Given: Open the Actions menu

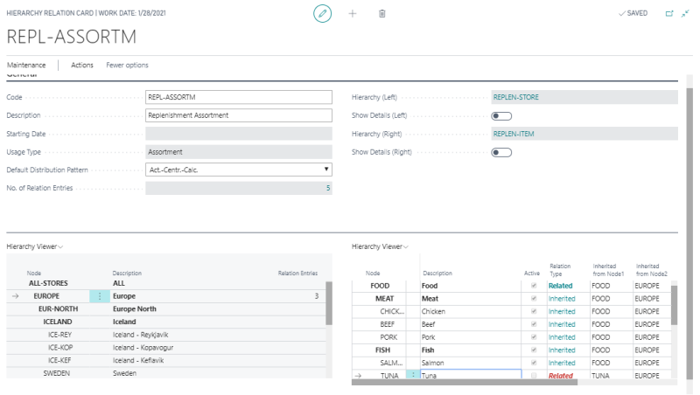Looking at the screenshot, I should pos(82,65).
